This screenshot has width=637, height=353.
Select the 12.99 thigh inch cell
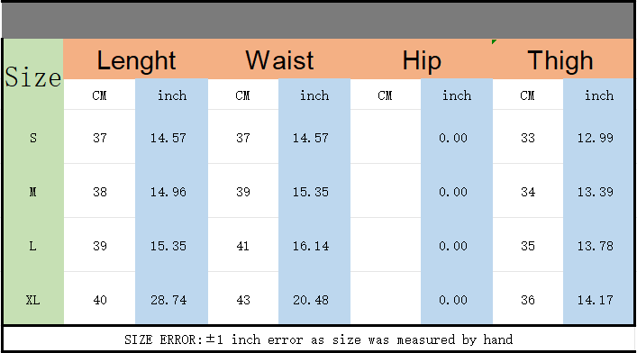(x=598, y=137)
